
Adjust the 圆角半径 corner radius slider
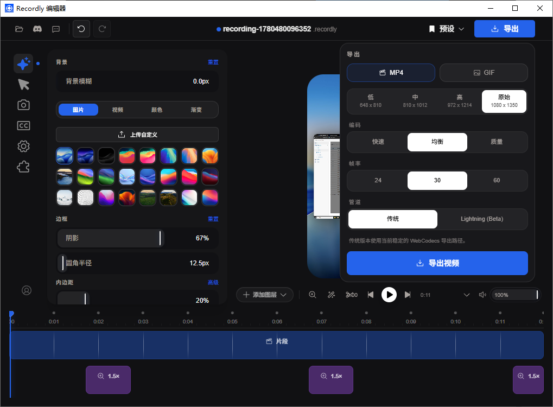137,263
